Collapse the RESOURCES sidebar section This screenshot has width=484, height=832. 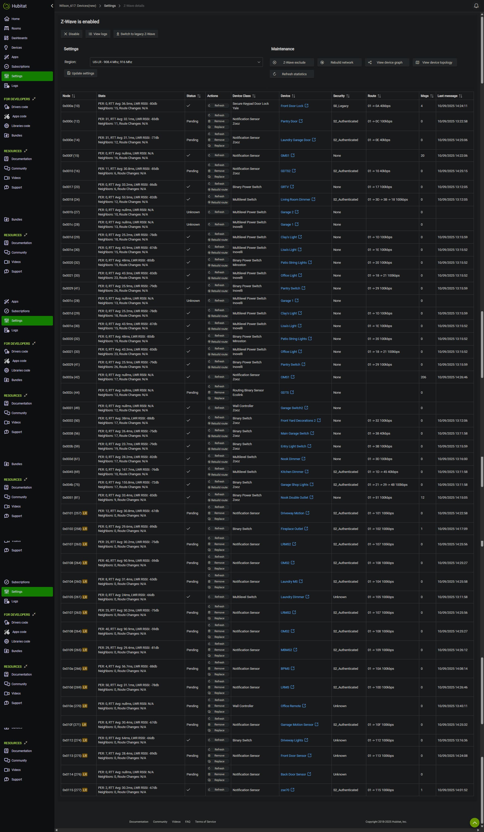[26, 151]
